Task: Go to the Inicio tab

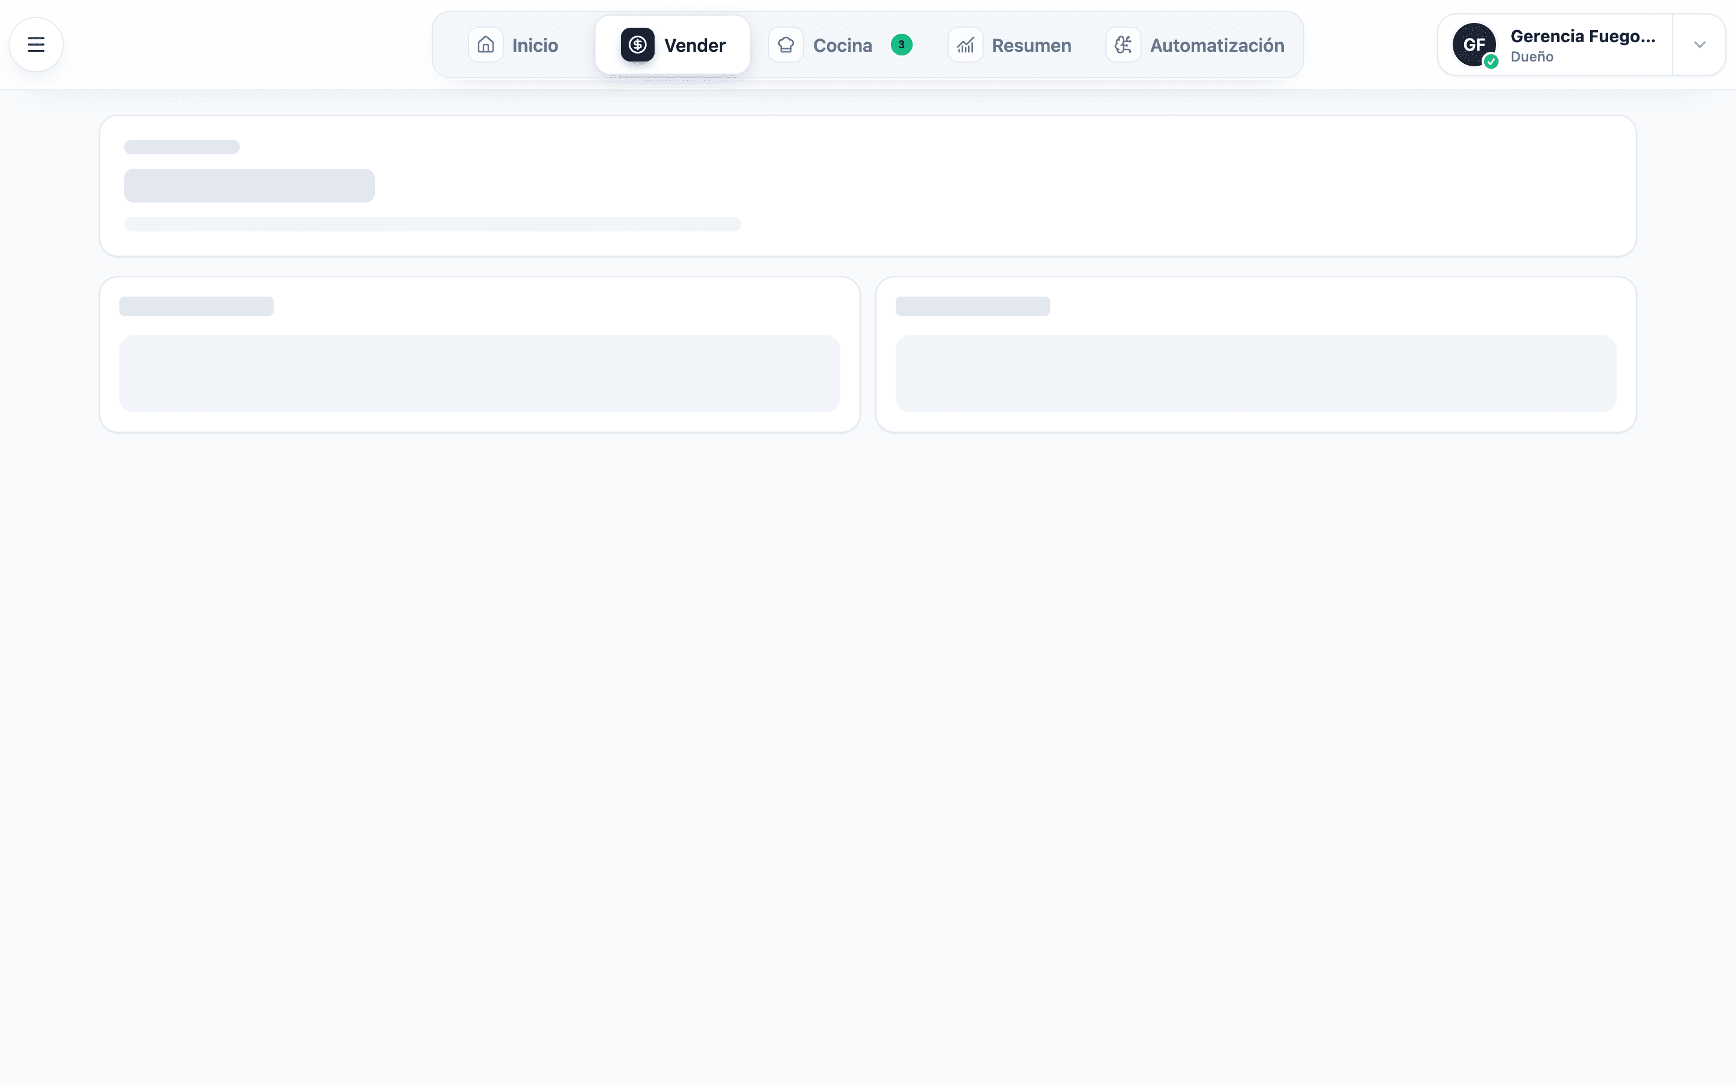Action: click(x=514, y=45)
